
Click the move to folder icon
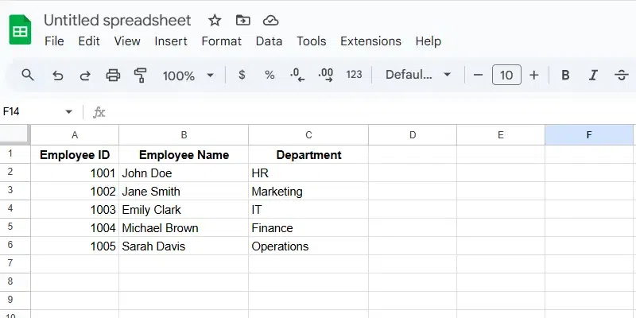click(242, 20)
